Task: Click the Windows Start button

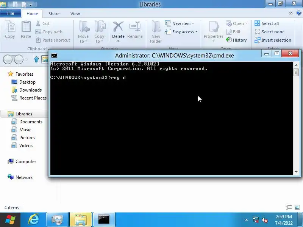Action: tap(10, 220)
